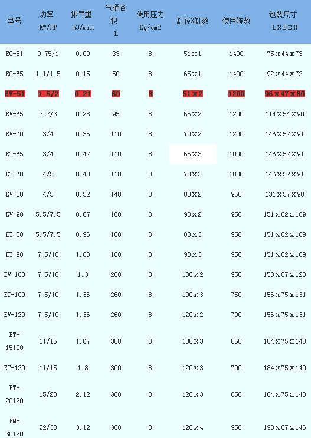The width and height of the screenshot is (311, 438).
Task: Click the highlighted EV-51 model cell
Action: tap(15, 94)
